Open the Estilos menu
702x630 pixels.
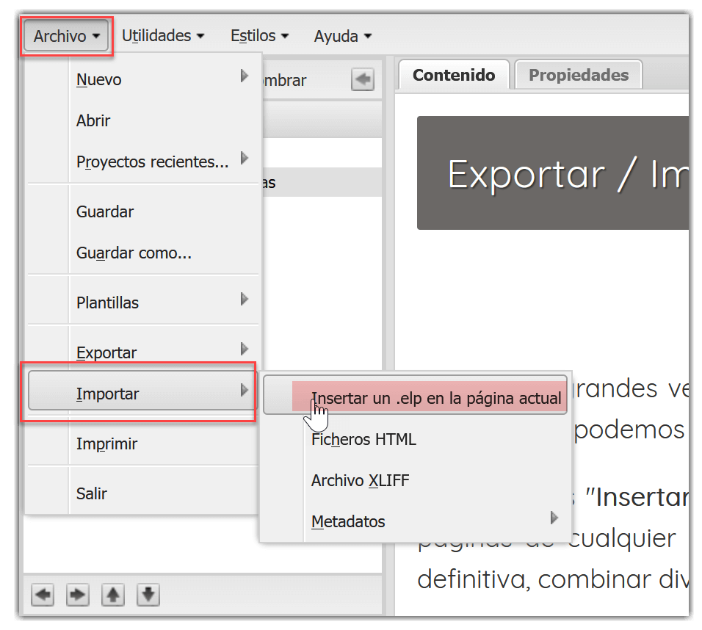tap(258, 35)
